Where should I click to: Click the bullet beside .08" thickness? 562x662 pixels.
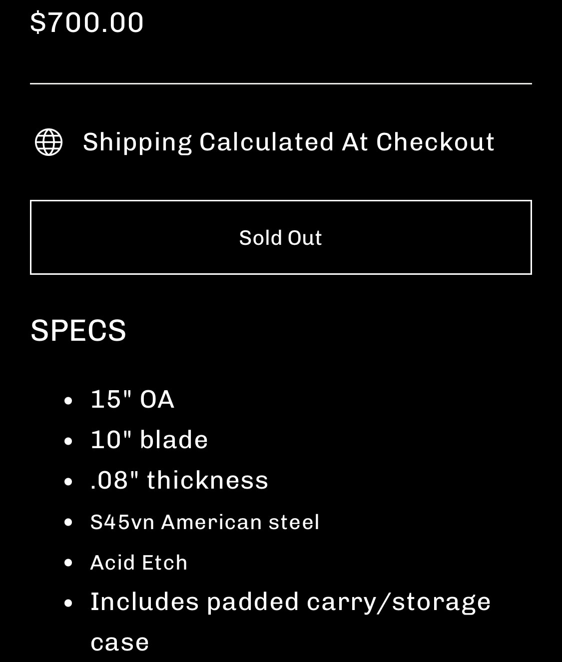69,481
